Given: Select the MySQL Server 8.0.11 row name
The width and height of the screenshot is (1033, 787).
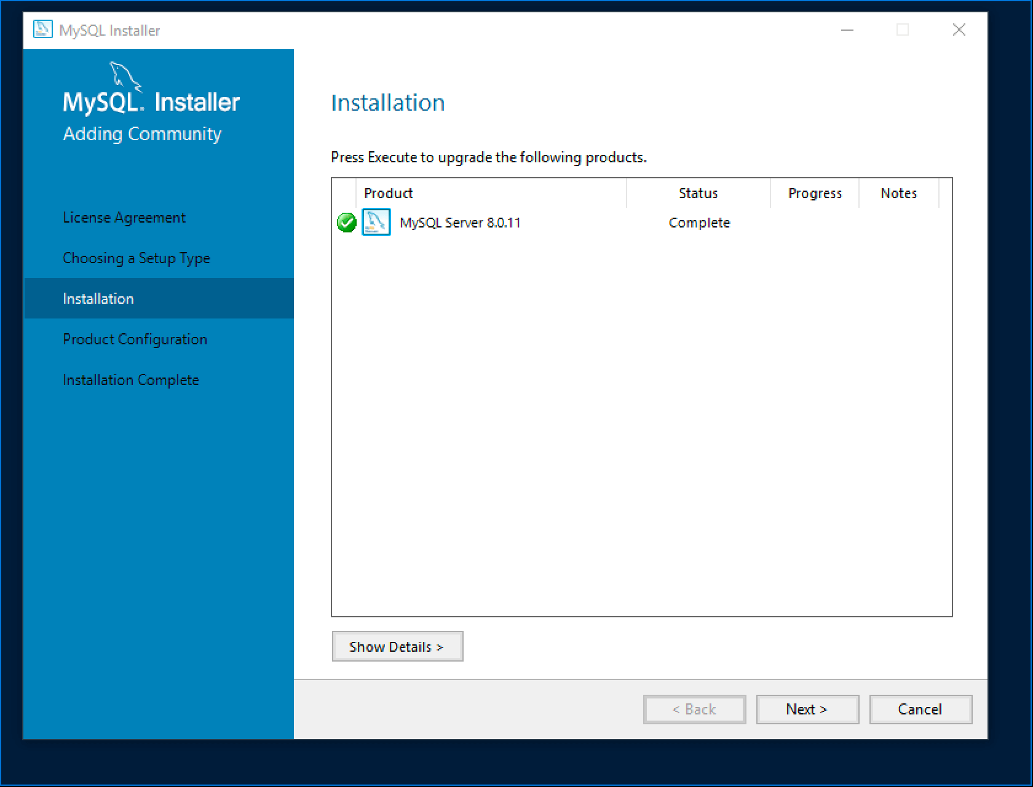Looking at the screenshot, I should (x=460, y=223).
